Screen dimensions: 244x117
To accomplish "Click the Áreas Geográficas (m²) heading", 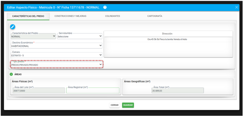I will (x=137, y=81).
